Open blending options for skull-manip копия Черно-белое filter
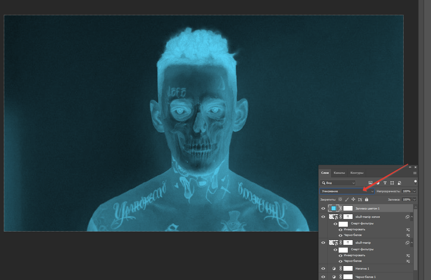The image size is (431, 280). coord(408,235)
